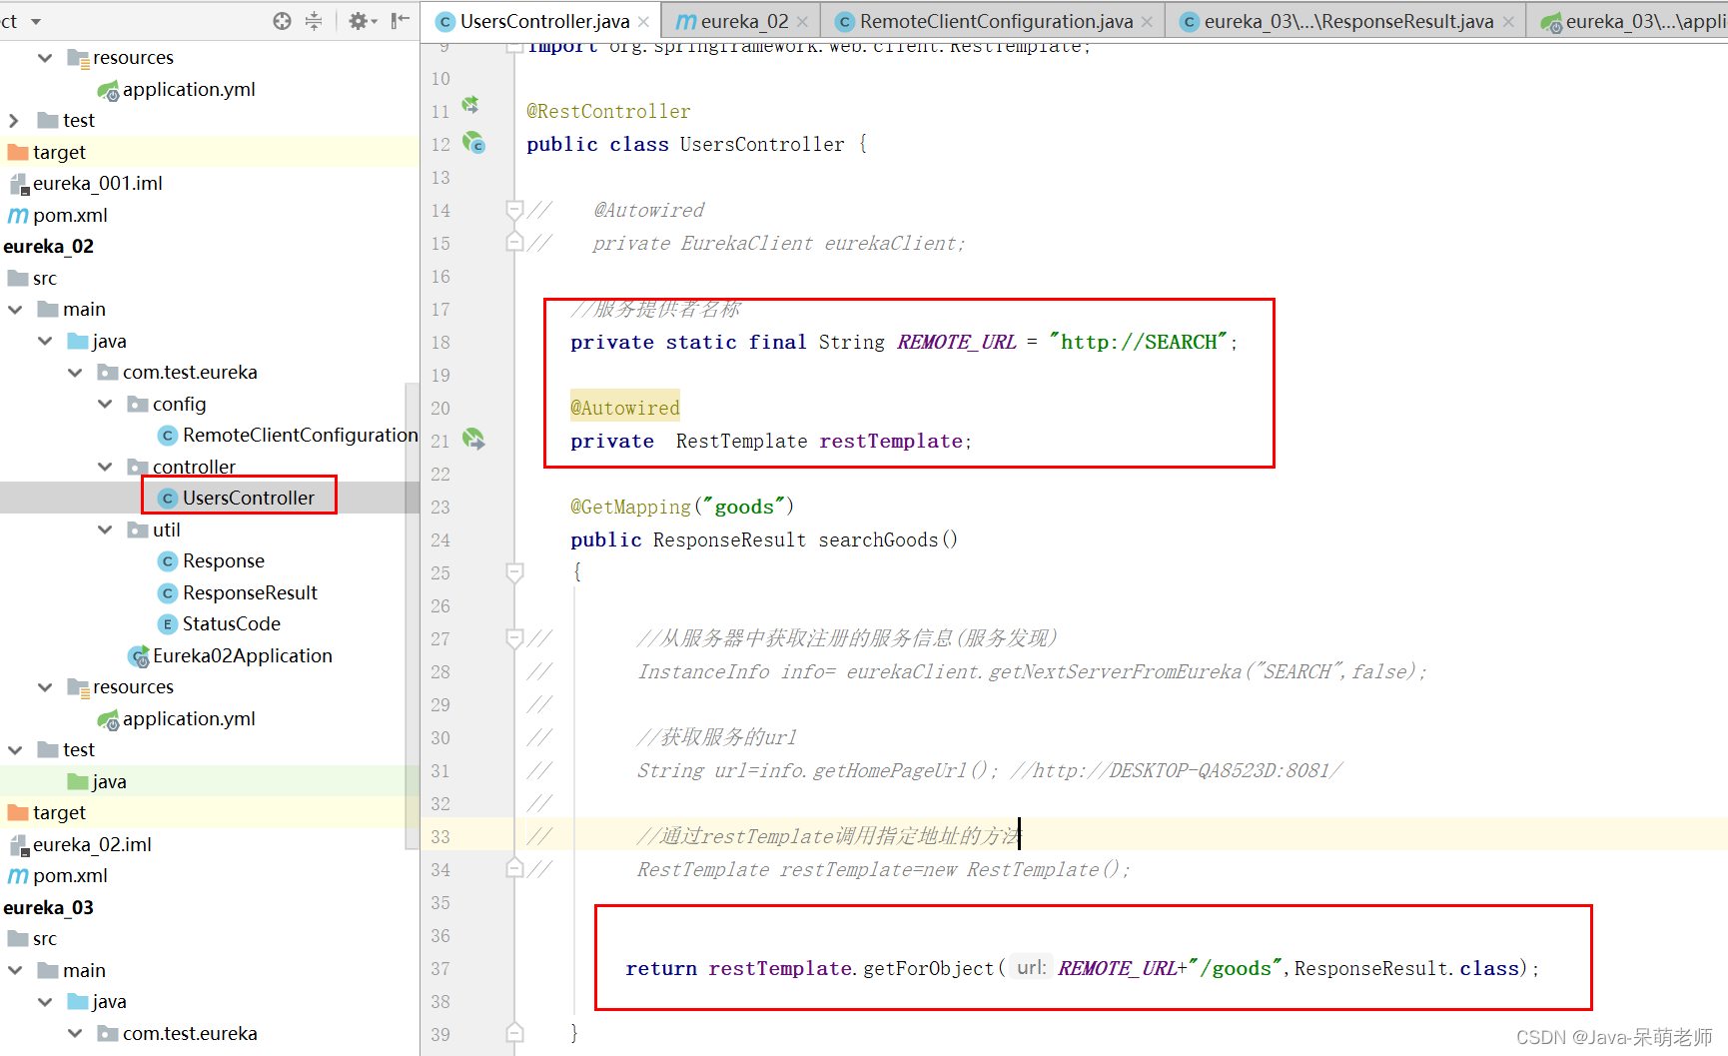This screenshot has width=1728, height=1056.
Task: Click the REMOTE_URL constant on line 18
Action: coord(956,342)
